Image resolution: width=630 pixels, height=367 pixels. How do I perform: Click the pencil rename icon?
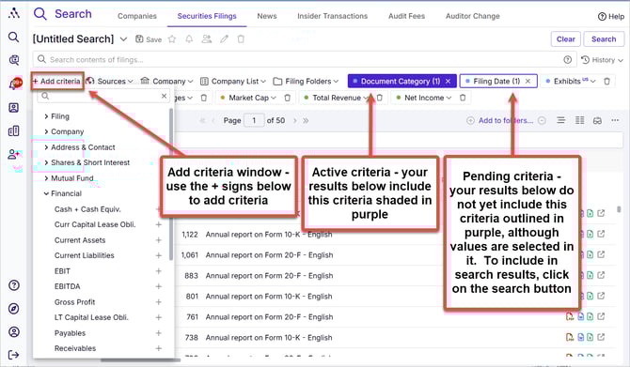224,39
